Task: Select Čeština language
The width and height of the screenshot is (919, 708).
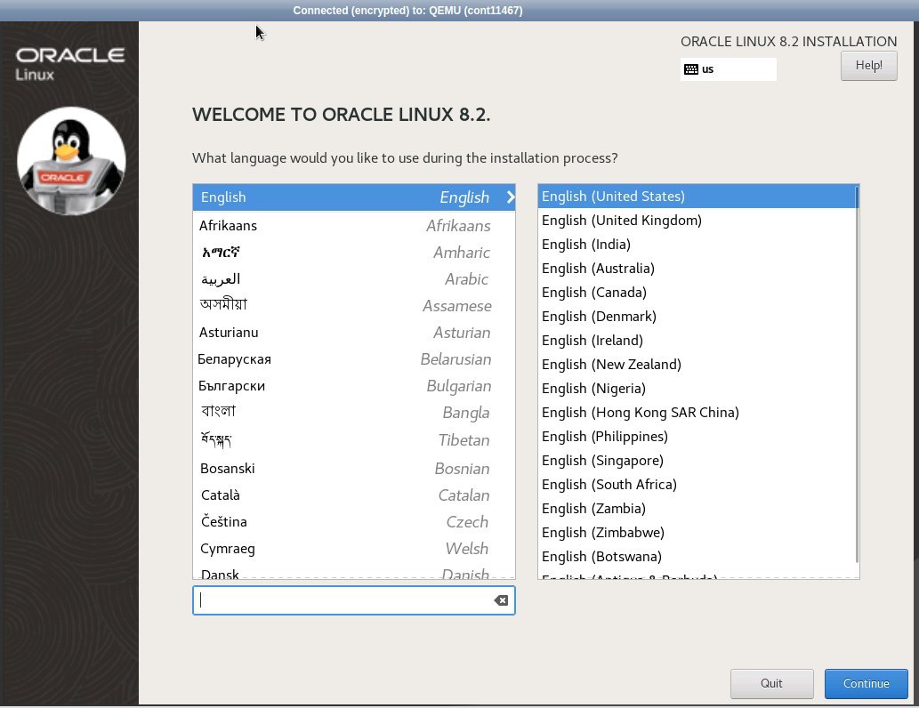Action: click(x=354, y=521)
